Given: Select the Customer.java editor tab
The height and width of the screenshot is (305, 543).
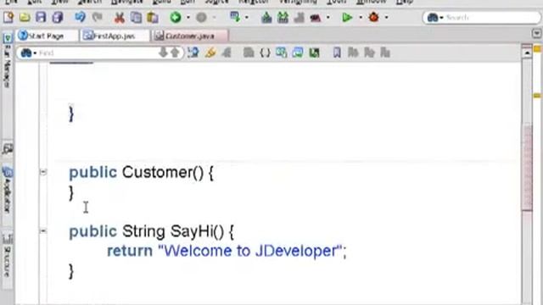Looking at the screenshot, I should 190,36.
